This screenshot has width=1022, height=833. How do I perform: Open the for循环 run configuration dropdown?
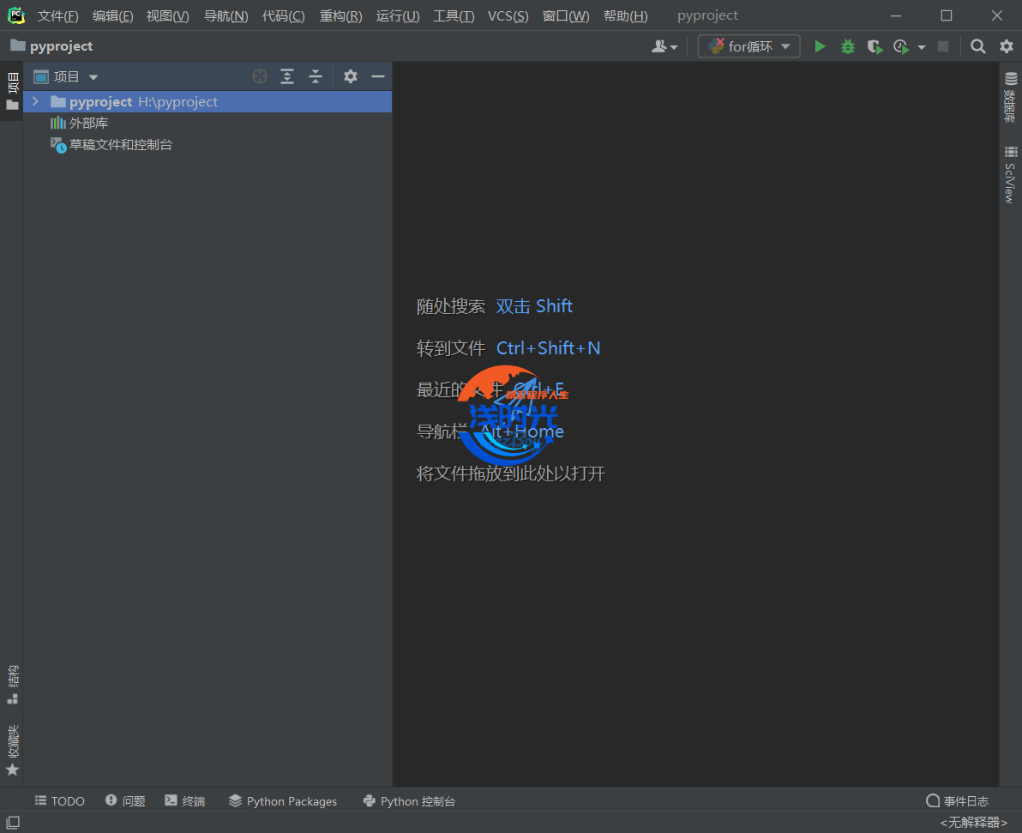(749, 46)
